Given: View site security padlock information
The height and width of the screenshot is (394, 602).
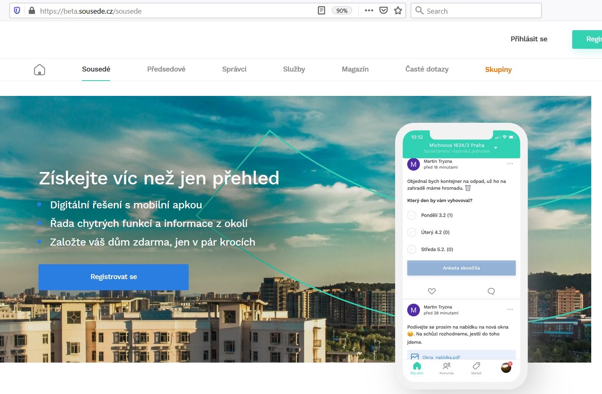Looking at the screenshot, I should [x=32, y=11].
